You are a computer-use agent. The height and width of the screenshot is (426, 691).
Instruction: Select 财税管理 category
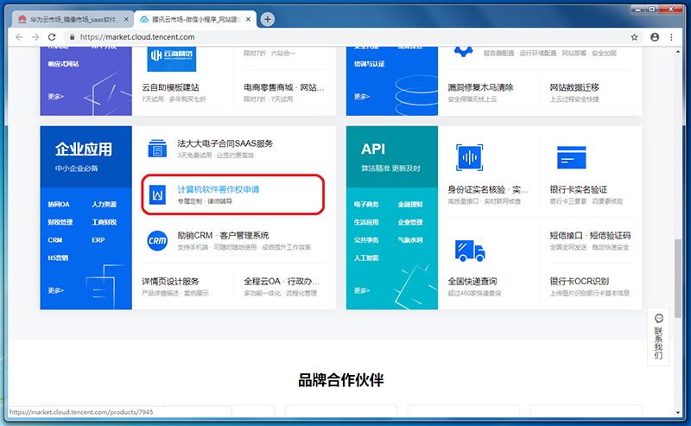click(x=60, y=222)
